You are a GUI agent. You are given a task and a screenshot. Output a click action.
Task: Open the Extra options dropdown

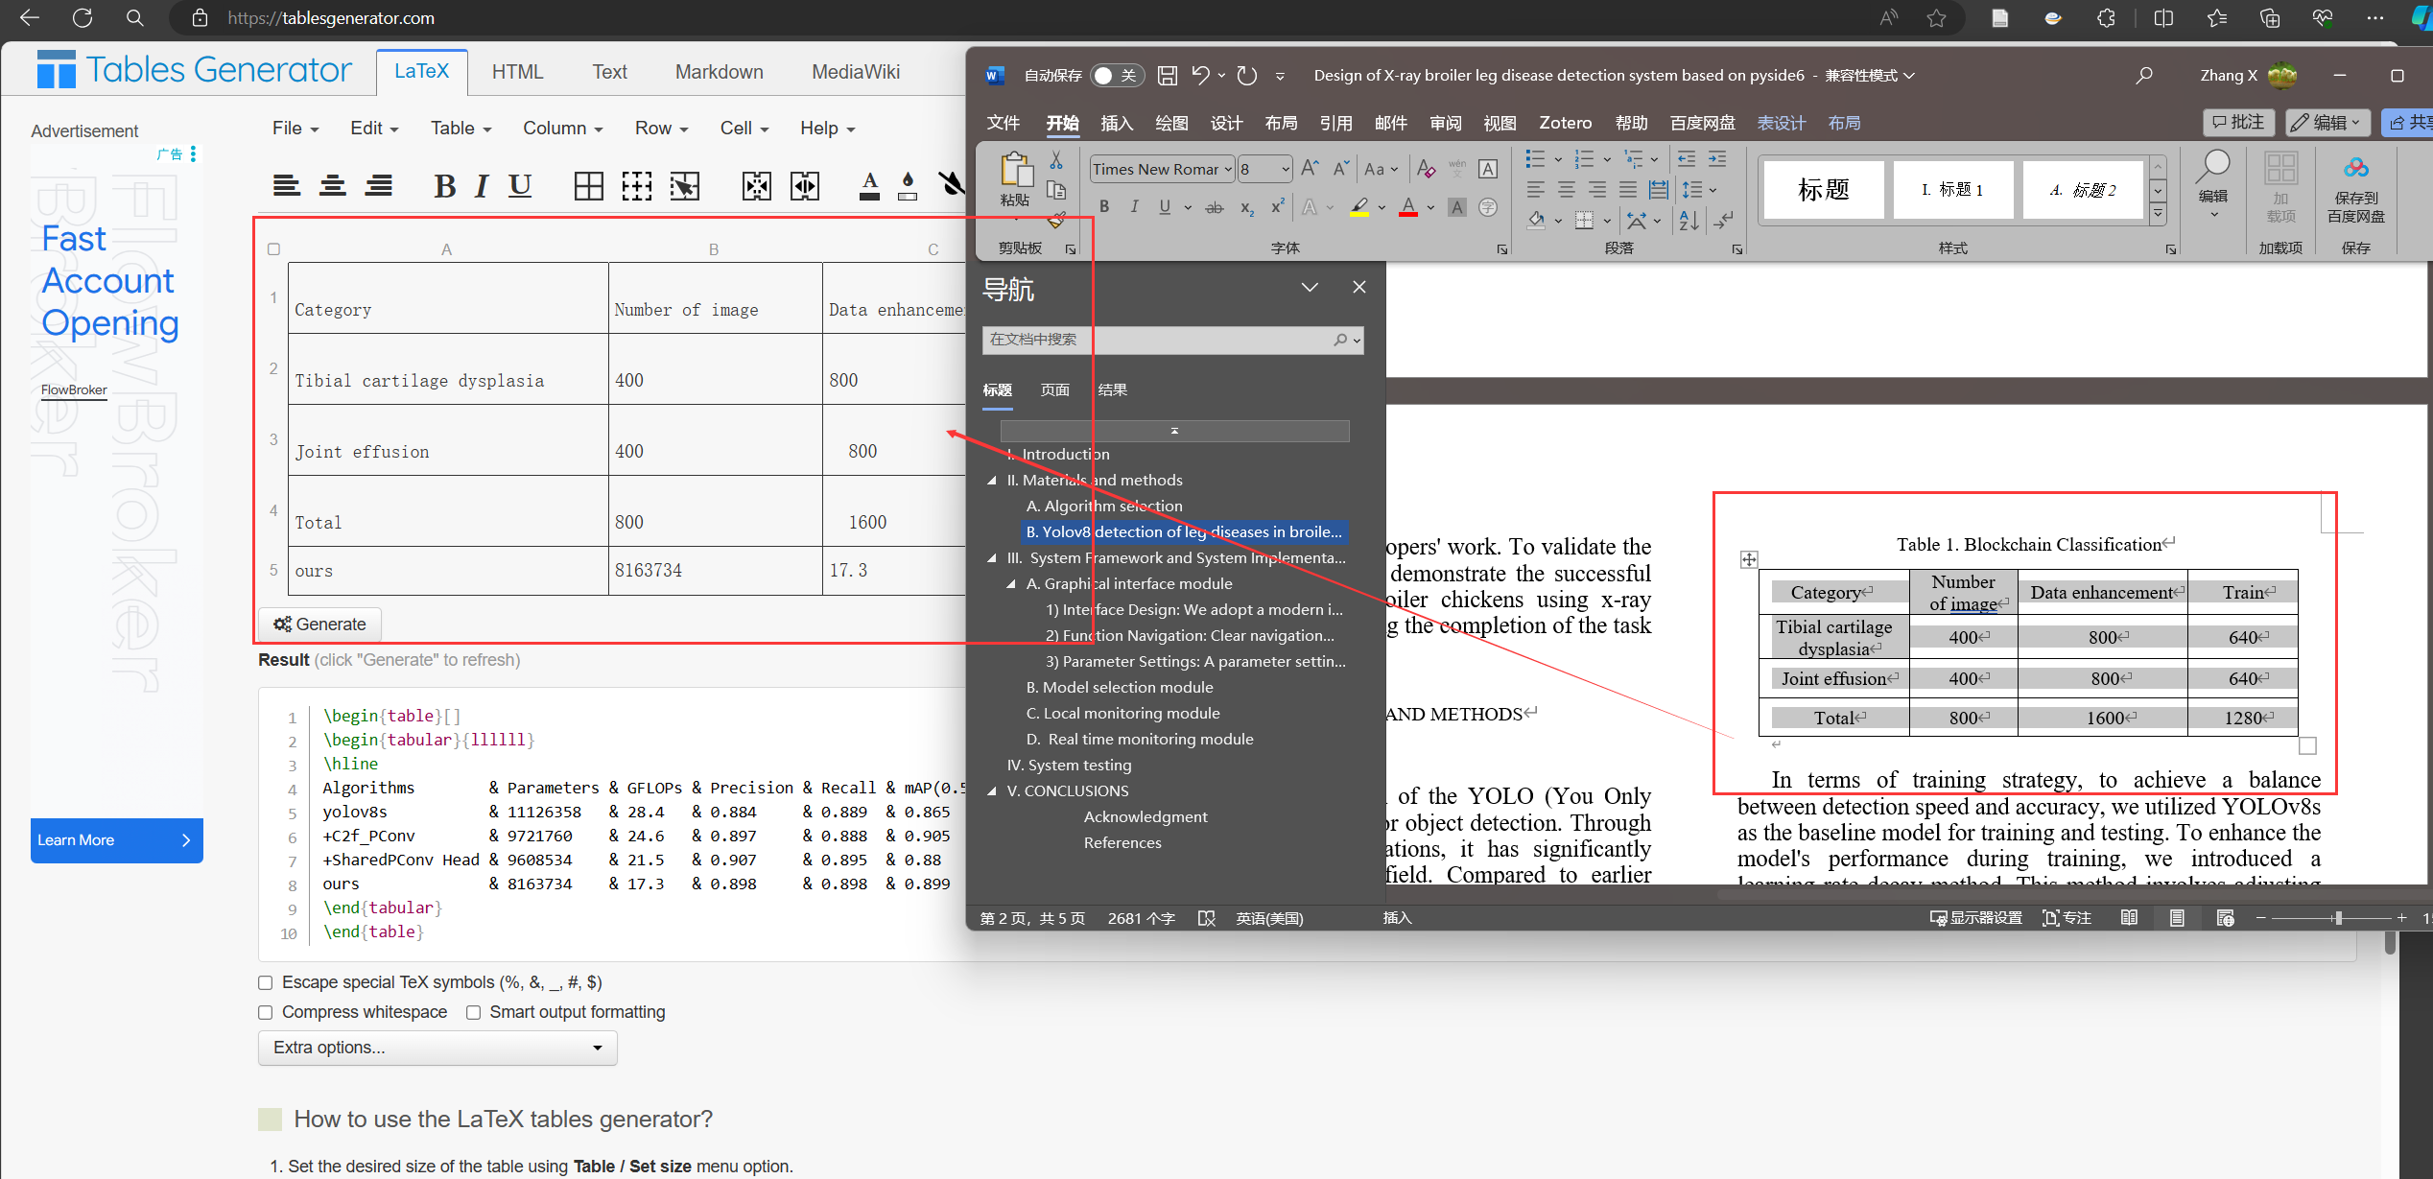437,1048
